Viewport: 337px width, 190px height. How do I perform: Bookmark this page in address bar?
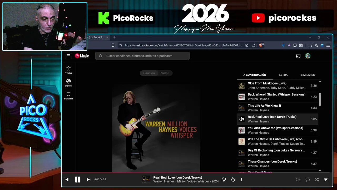[113, 45]
